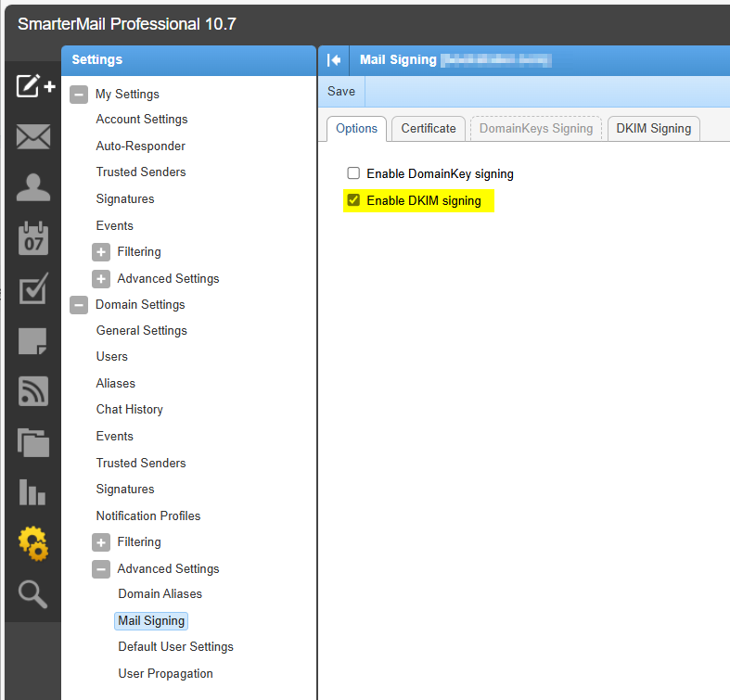Viewport: 730px width, 700px height.
Task: Collapse Advanced Settings under Domain Settings
Action: (x=101, y=569)
